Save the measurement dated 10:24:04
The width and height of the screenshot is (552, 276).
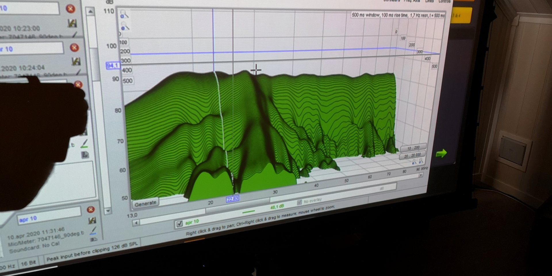76,61
